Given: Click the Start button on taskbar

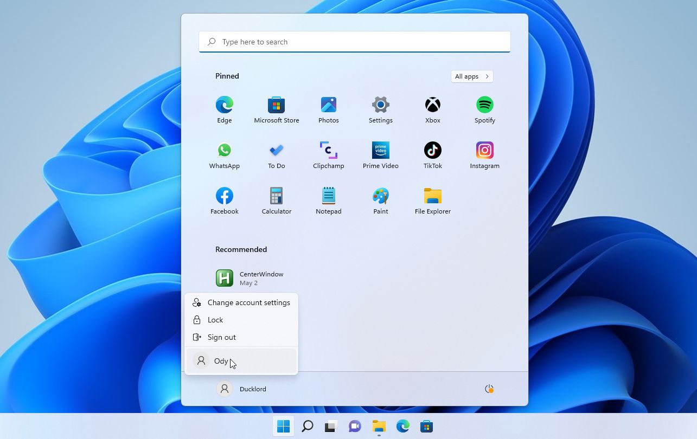Looking at the screenshot, I should [283, 427].
